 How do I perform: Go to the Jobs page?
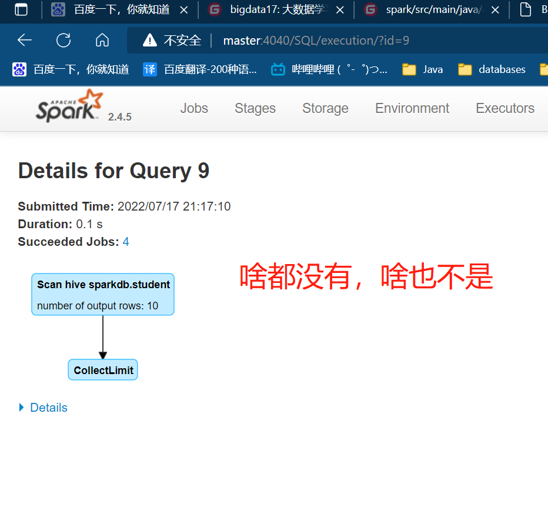click(194, 108)
